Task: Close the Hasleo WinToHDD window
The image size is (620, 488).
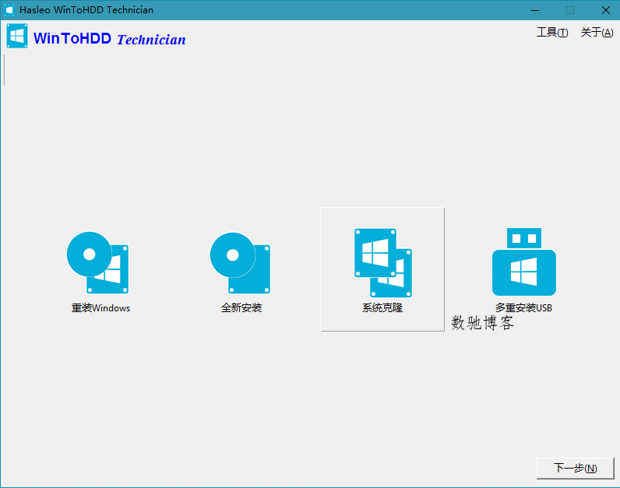Action: 605,10
